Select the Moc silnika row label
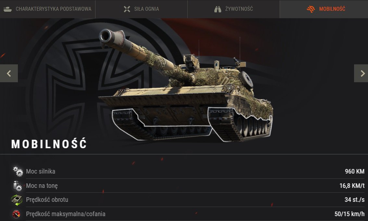 pyautogui.click(x=41, y=172)
